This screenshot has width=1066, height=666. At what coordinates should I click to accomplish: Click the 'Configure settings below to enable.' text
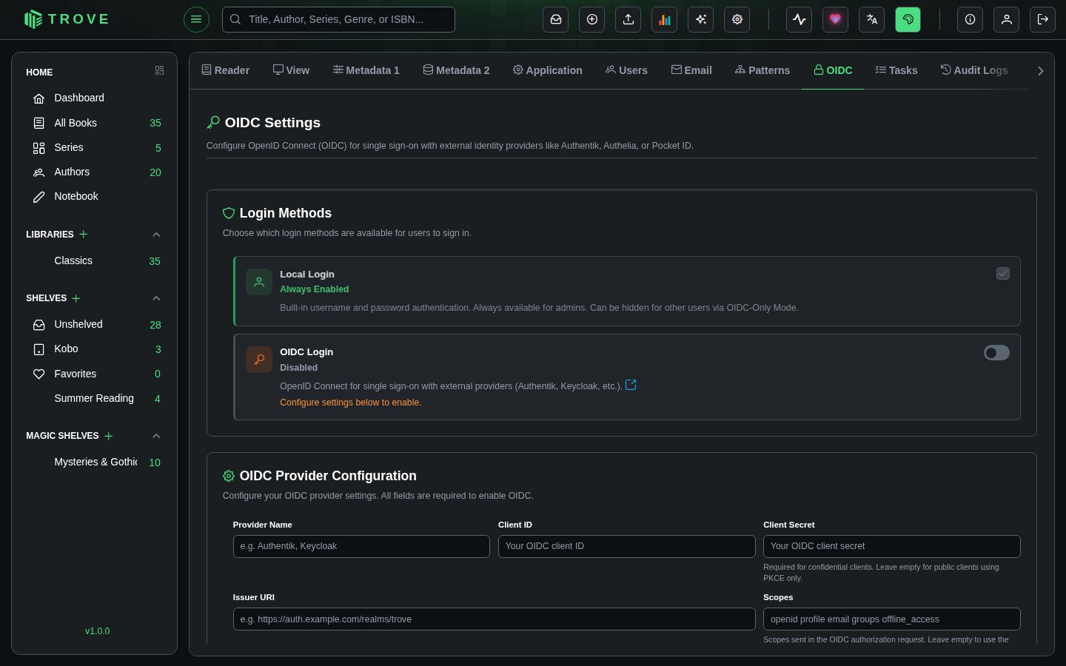click(x=350, y=403)
